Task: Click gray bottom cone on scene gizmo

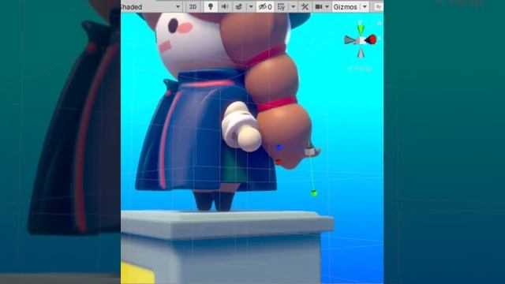Action: pyautogui.click(x=361, y=52)
